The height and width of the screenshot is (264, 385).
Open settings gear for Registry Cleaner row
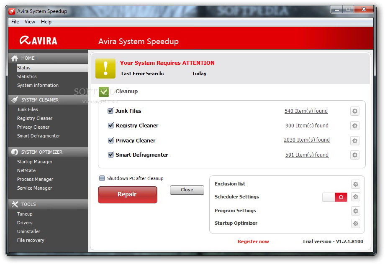click(355, 126)
